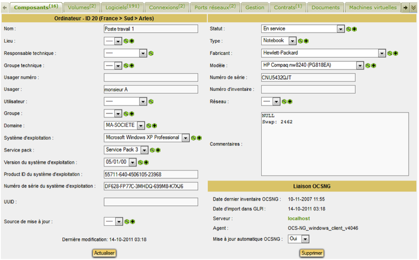419x260 pixels.
Task: Follow the localhost server link
Action: [x=300, y=218]
